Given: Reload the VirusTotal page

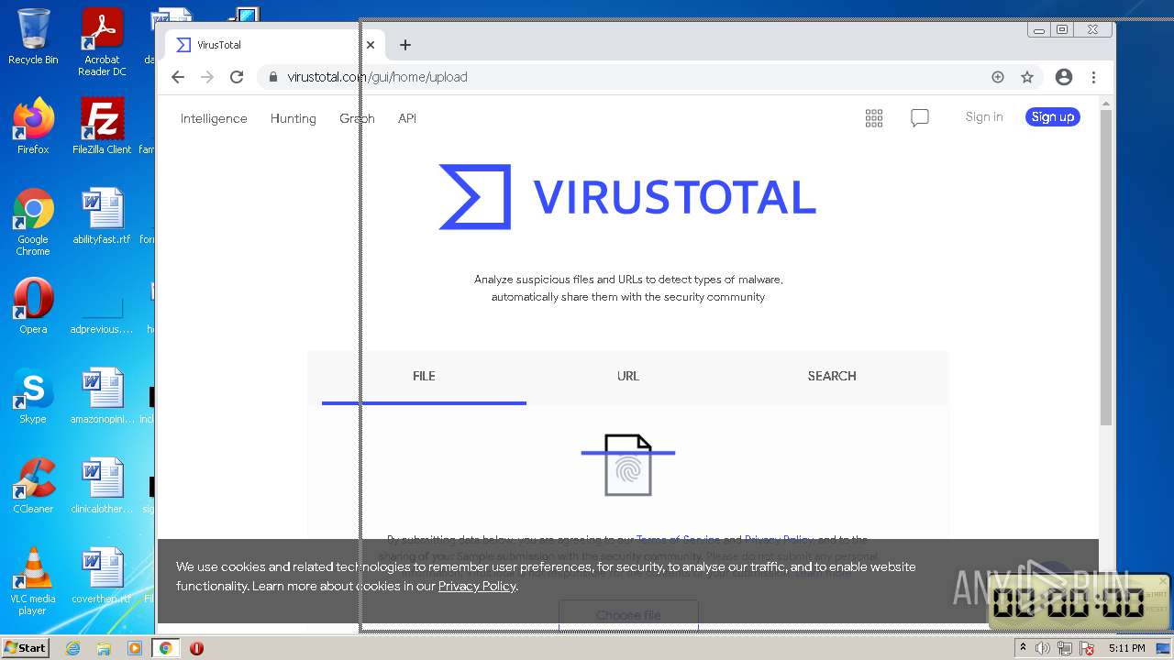Looking at the screenshot, I should click(237, 77).
